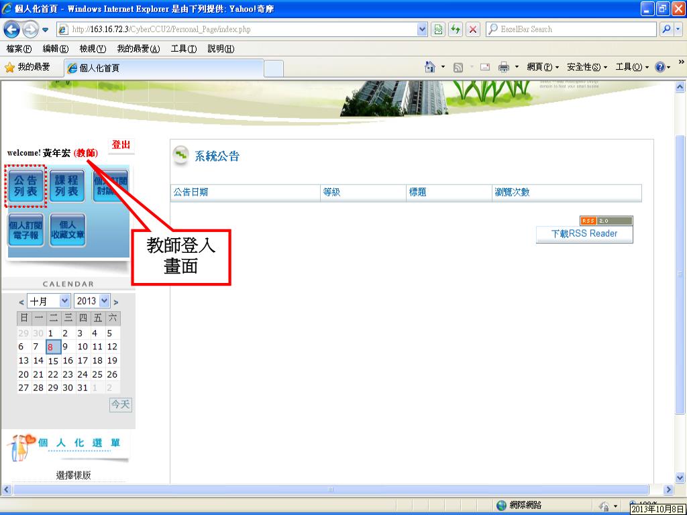Open the search provider dropdown arrow
The image size is (687, 515).
[678, 30]
